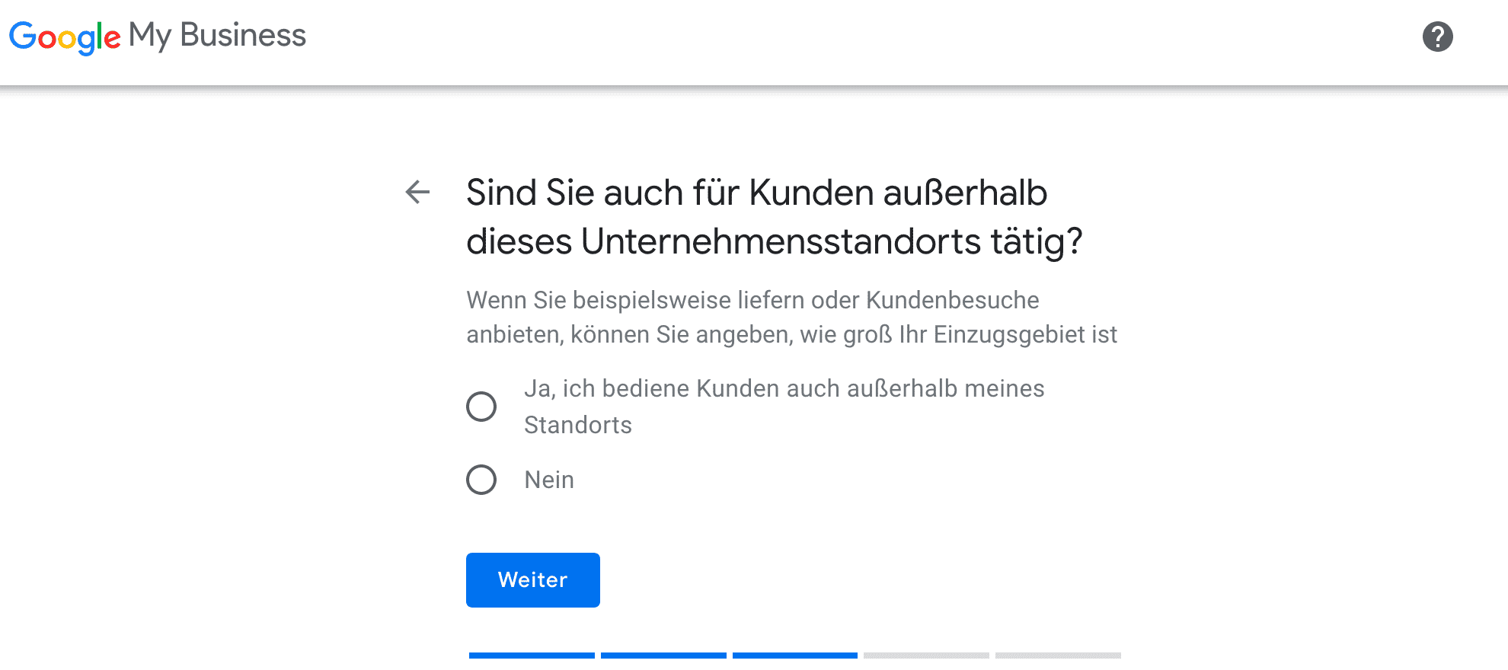Screen dimensions: 1508x670
Task: Click the heading line 'dieses Unternehmensstandorts tätig?'
Action: tap(775, 242)
